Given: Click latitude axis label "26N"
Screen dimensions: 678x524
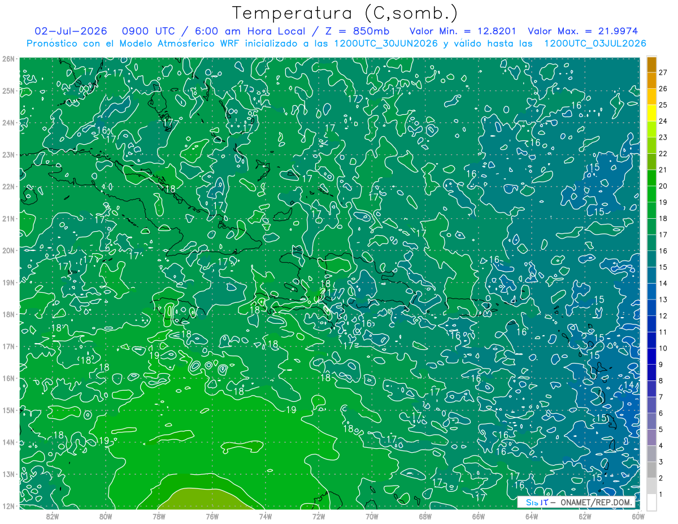Looking at the screenshot, I should (x=8, y=58).
